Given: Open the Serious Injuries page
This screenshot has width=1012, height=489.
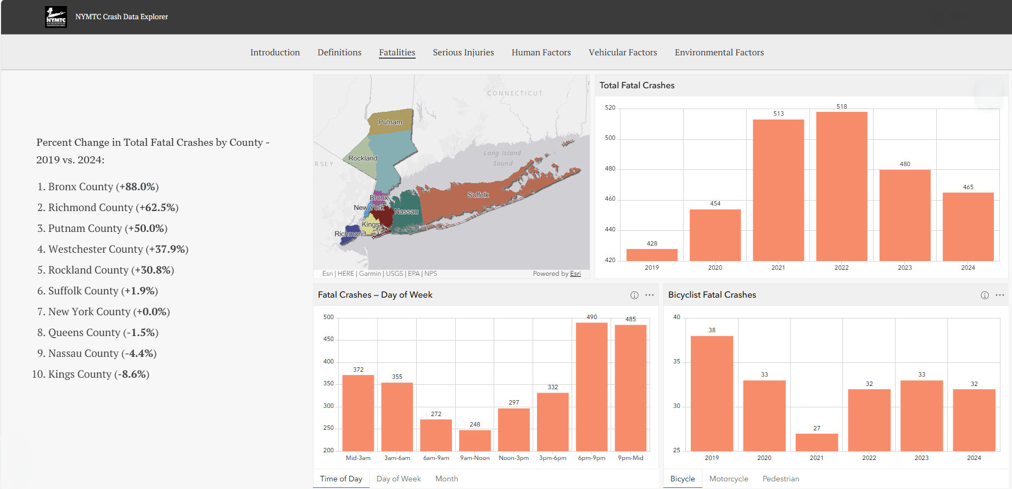Looking at the screenshot, I should (x=463, y=53).
